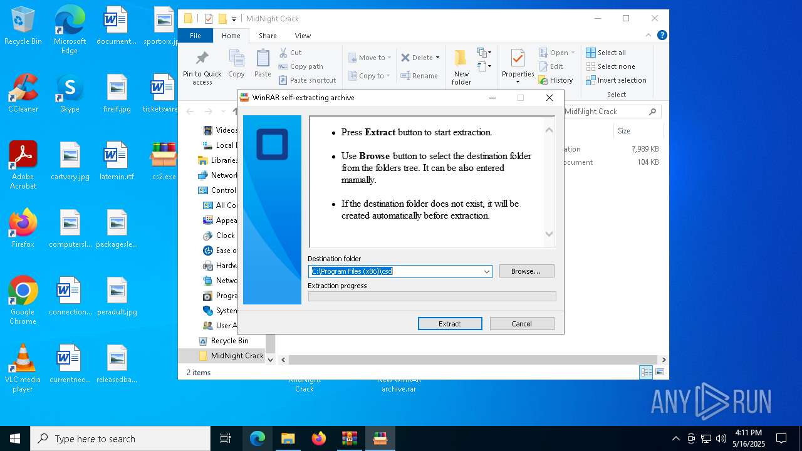The width and height of the screenshot is (802, 451).
Task: Click navigation pane scroll-down arrow
Action: 271,360
